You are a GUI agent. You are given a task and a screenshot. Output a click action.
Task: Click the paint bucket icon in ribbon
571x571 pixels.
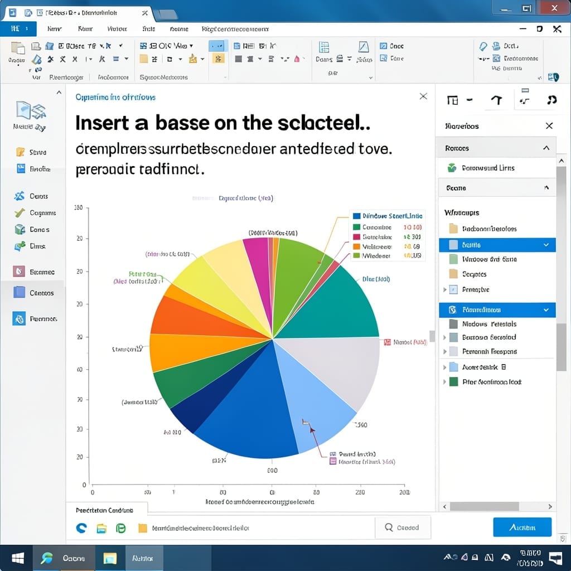pyautogui.click(x=36, y=59)
